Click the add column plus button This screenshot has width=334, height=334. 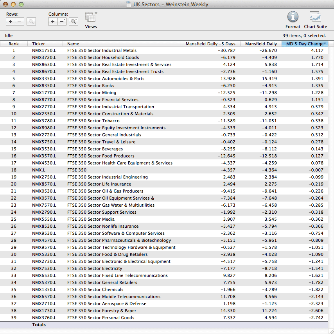53,22
